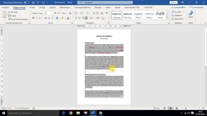Select the Pincel de Formatação tool
This screenshot has height=116, width=207.
18,19
